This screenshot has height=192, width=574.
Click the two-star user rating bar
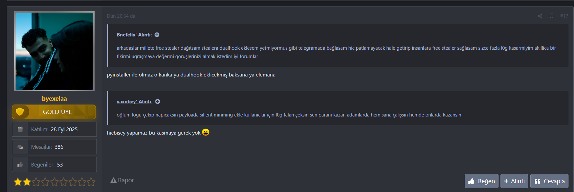tap(54, 182)
